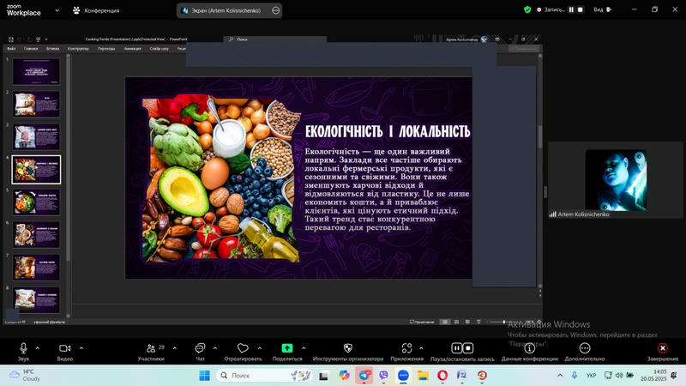Open the Чат chat panel
The height and width of the screenshot is (386, 686).
click(x=200, y=348)
